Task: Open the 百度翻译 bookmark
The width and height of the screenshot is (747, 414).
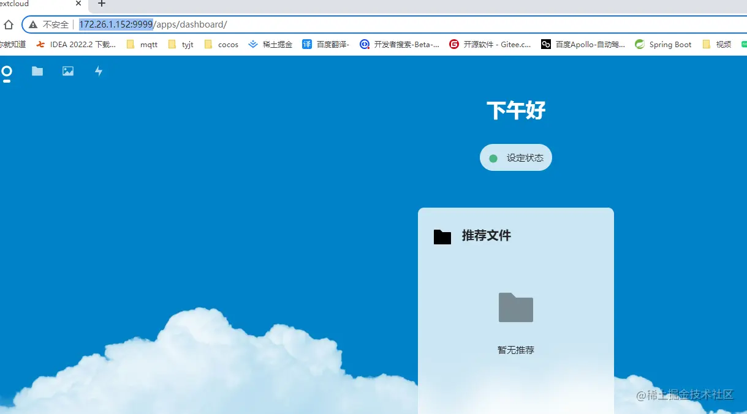Action: (326, 44)
